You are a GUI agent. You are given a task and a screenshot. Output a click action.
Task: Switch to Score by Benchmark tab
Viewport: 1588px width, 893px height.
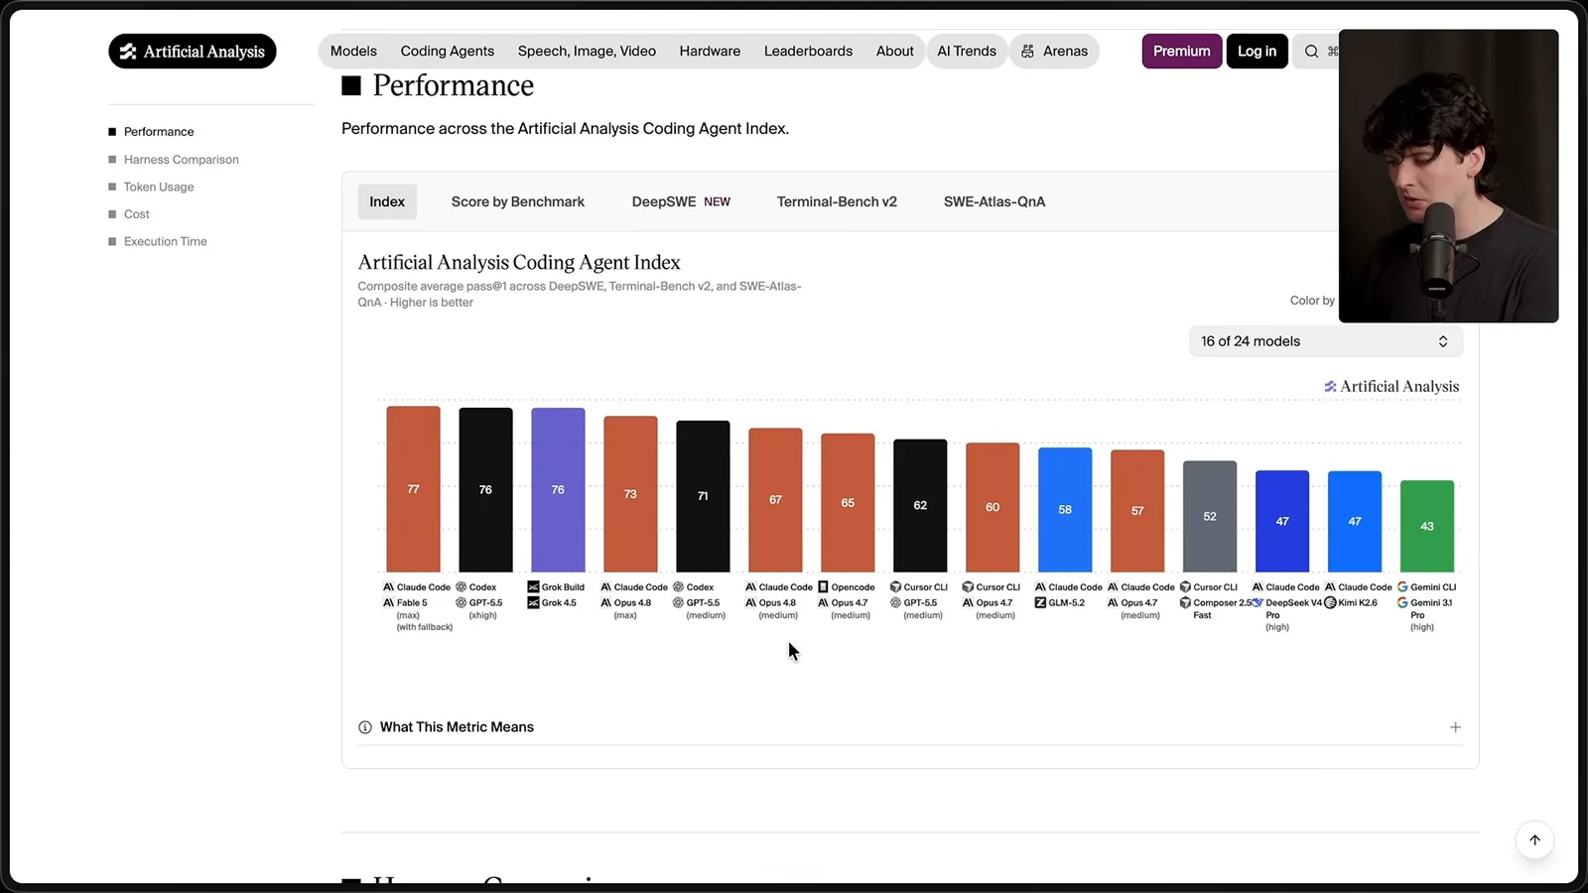(x=518, y=201)
